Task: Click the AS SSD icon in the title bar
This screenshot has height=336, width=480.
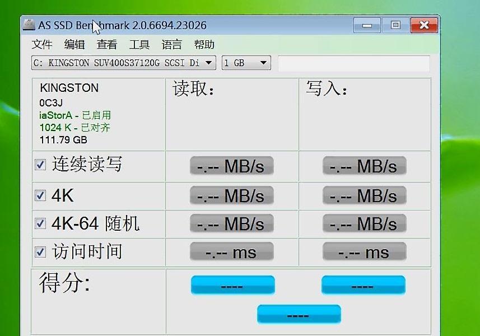Action: tap(30, 25)
